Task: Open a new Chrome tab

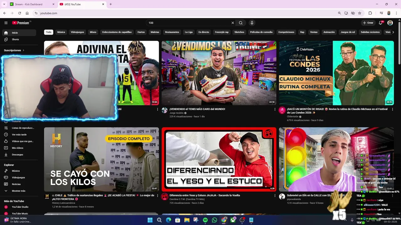Action: coord(111,4)
